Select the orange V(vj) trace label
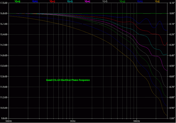Image resolution: width=176 pixels, height=123 pixels. (157, 1)
